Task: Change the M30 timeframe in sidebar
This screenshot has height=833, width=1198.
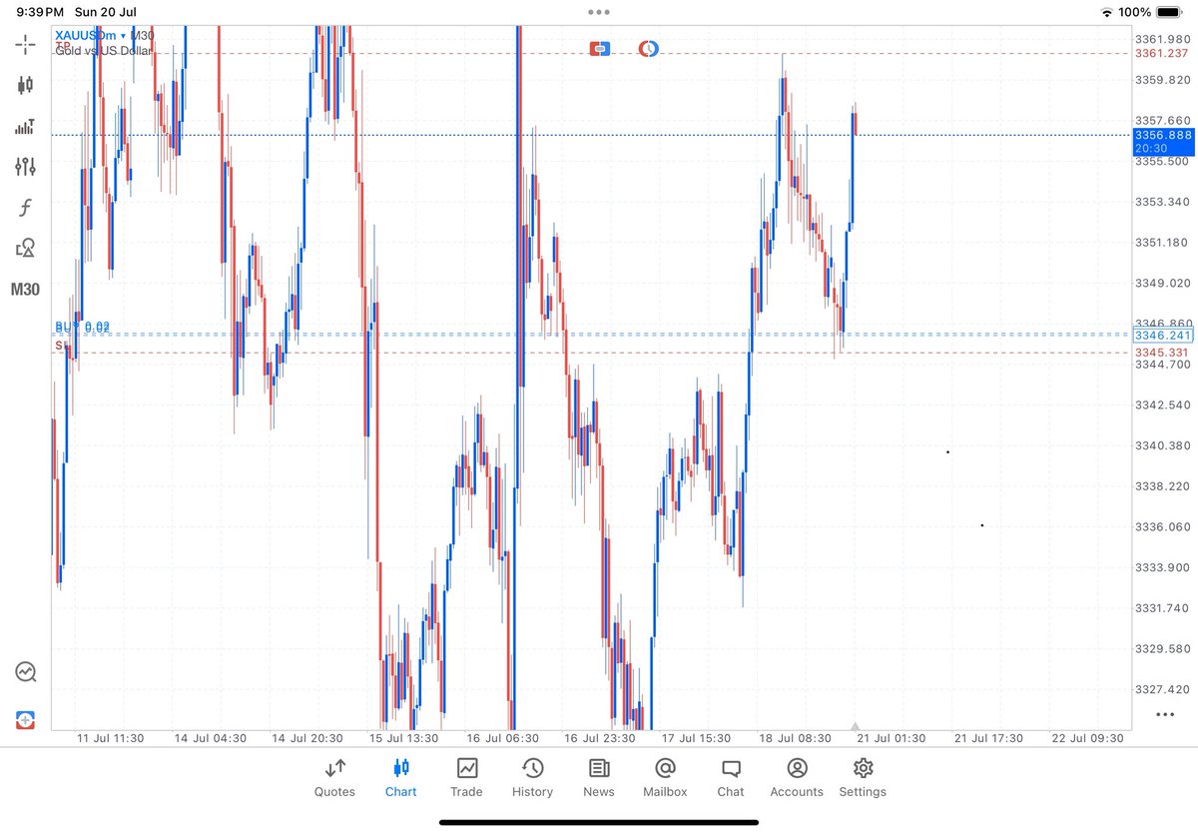Action: coord(26,290)
